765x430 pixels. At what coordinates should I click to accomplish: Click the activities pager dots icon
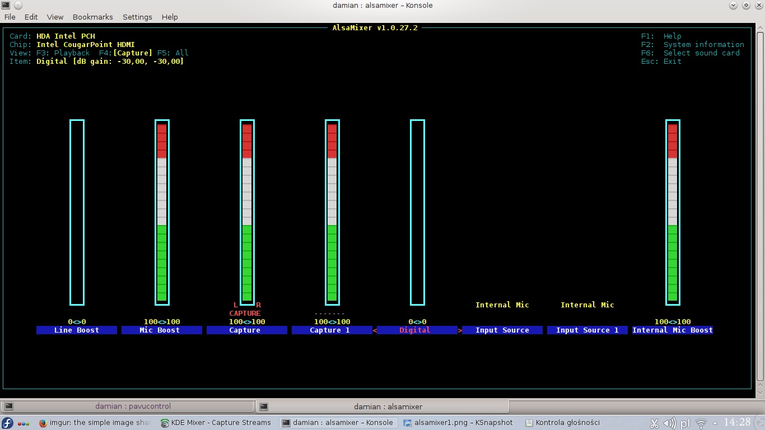(24, 423)
